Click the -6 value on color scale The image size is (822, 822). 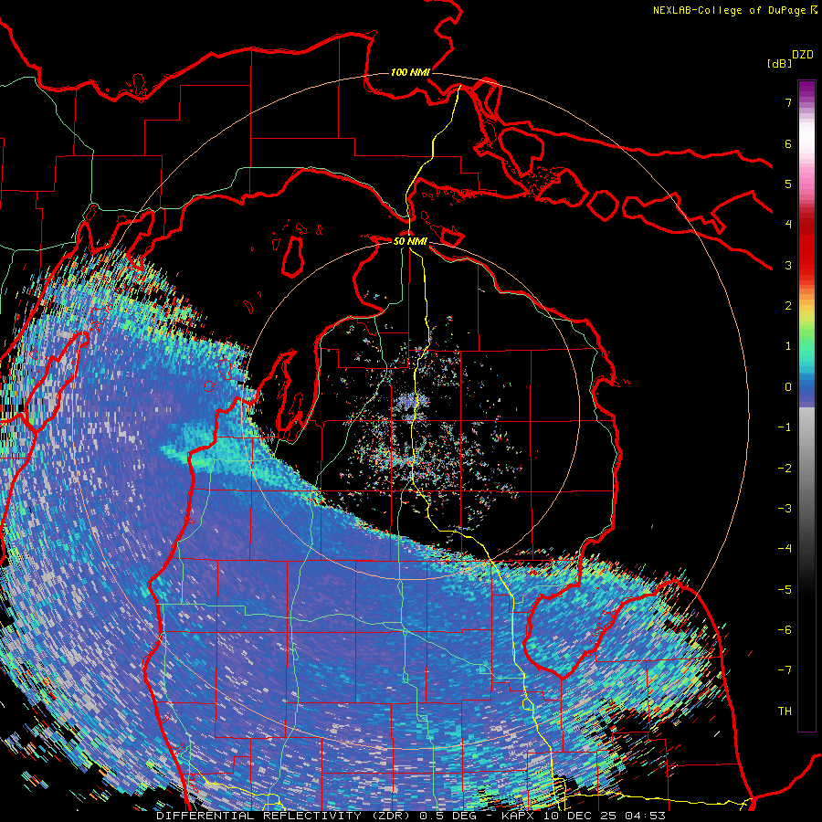(x=785, y=630)
